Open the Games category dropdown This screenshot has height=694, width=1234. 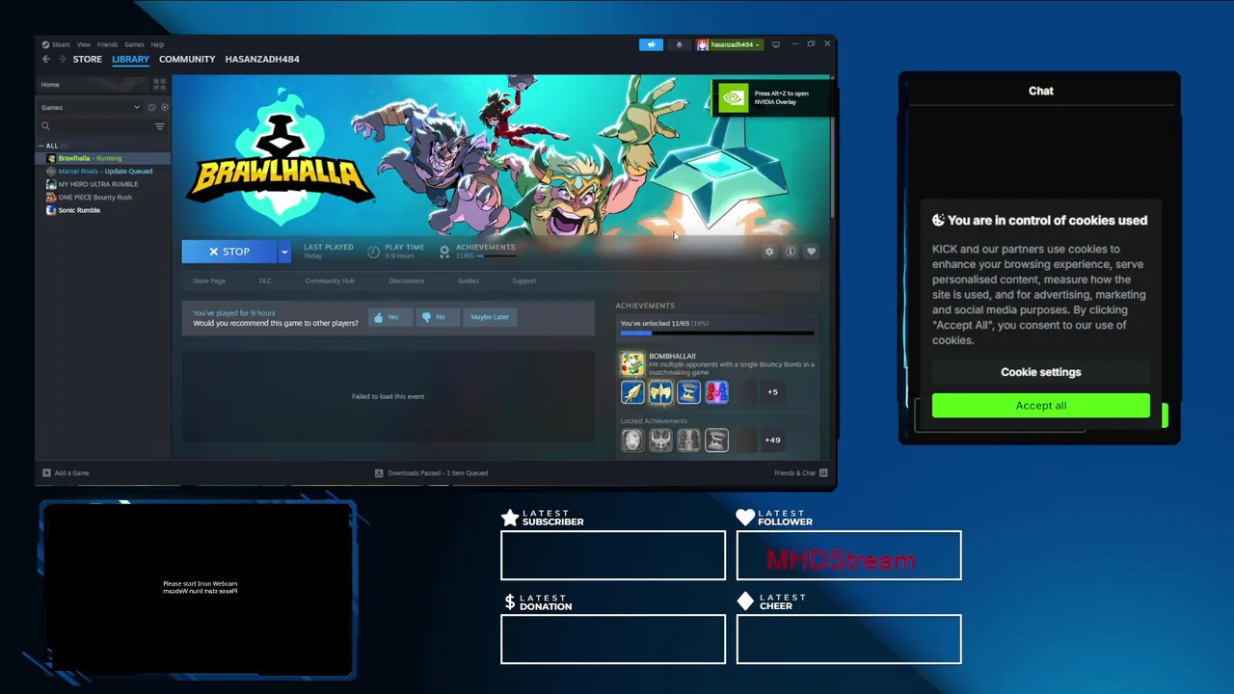(92, 107)
